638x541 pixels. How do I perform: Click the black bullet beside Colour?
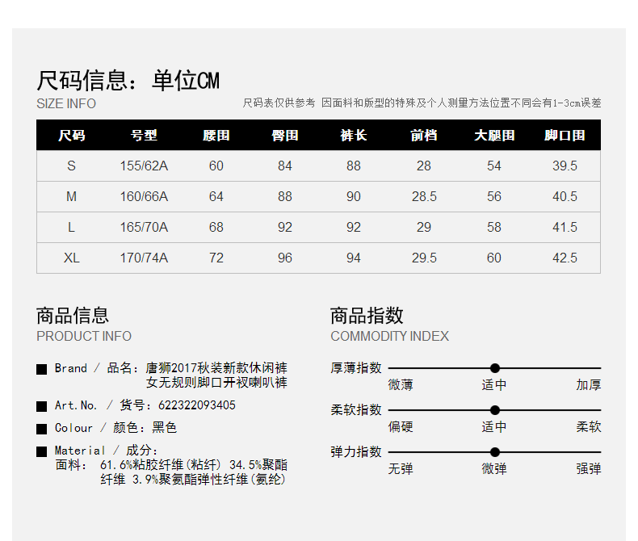tap(42, 429)
